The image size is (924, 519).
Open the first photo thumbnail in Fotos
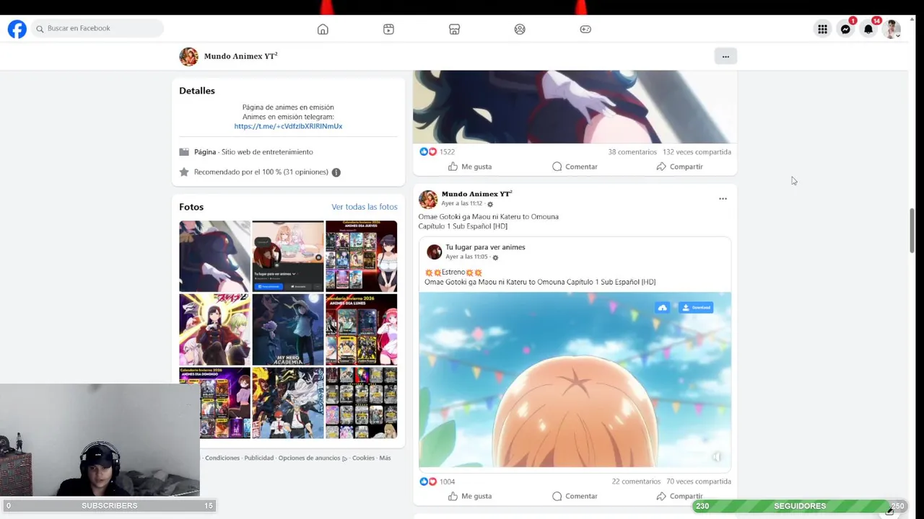pyautogui.click(x=214, y=256)
